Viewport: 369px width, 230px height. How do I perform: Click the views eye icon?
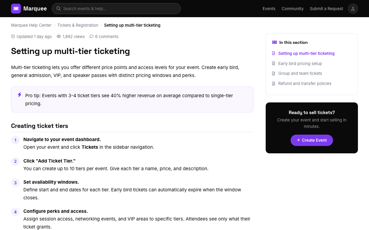pyautogui.click(x=59, y=36)
